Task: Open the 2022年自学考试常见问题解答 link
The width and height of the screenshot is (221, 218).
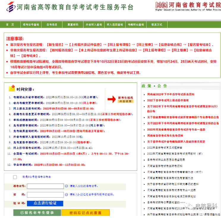Action: pyautogui.click(x=165, y=148)
